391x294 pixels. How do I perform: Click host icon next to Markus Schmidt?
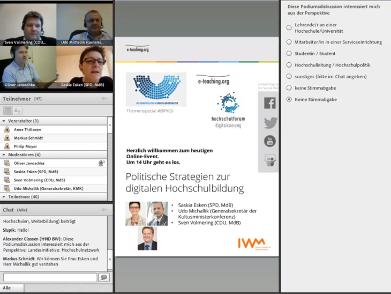pos(7,138)
